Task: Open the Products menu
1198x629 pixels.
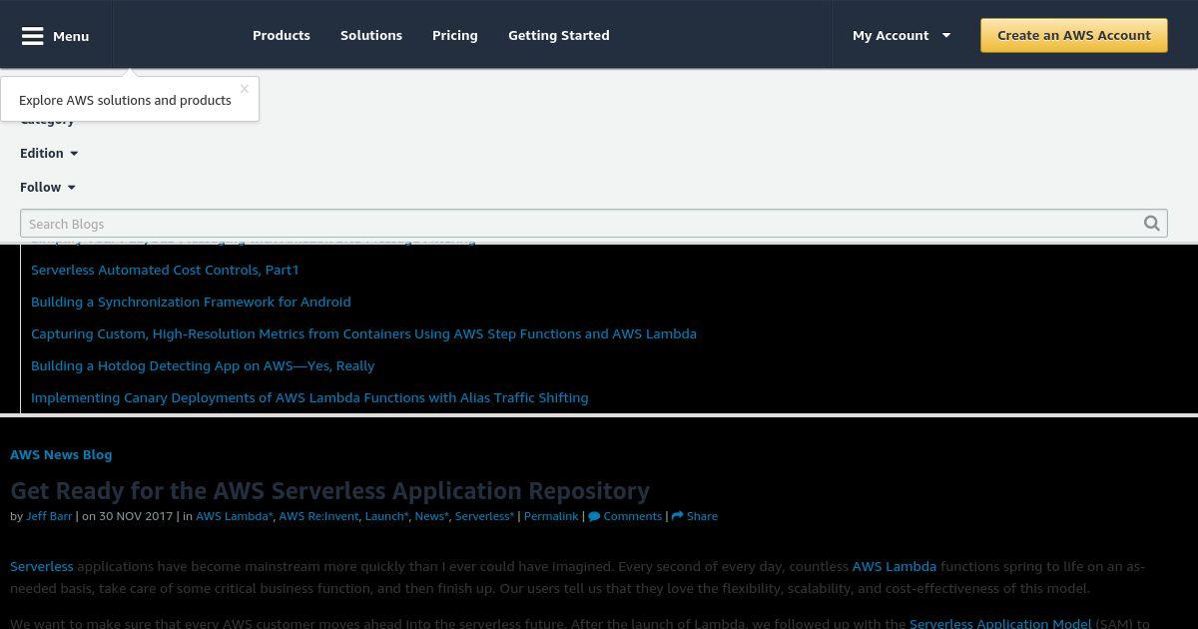Action: click(x=282, y=35)
